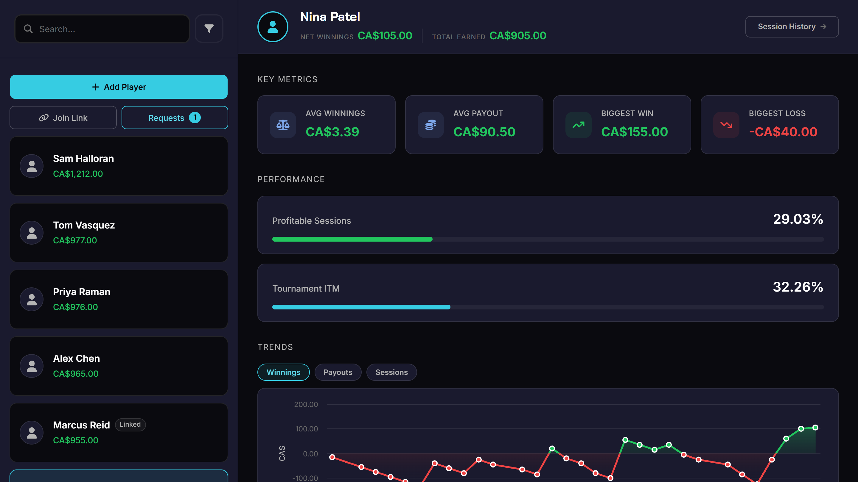Focus the Search input field
858x482 pixels.
coord(102,29)
